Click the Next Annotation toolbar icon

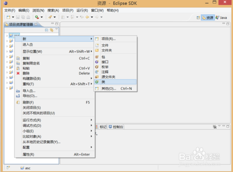[63, 17]
